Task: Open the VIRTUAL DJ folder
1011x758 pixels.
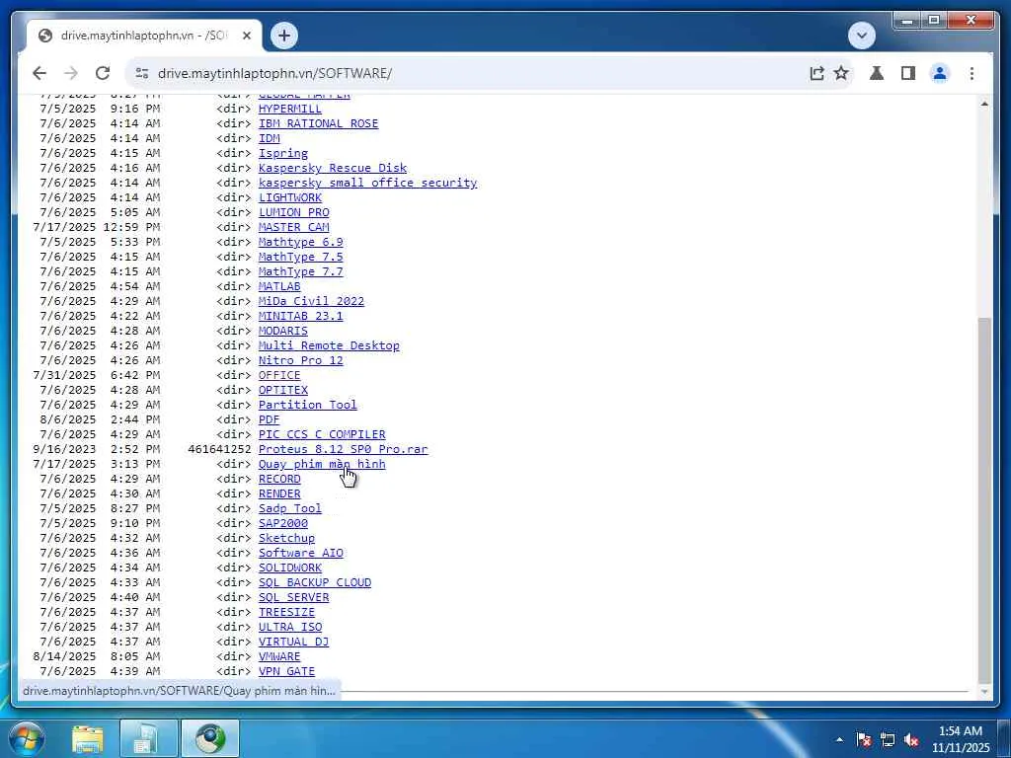Action: pyautogui.click(x=293, y=643)
